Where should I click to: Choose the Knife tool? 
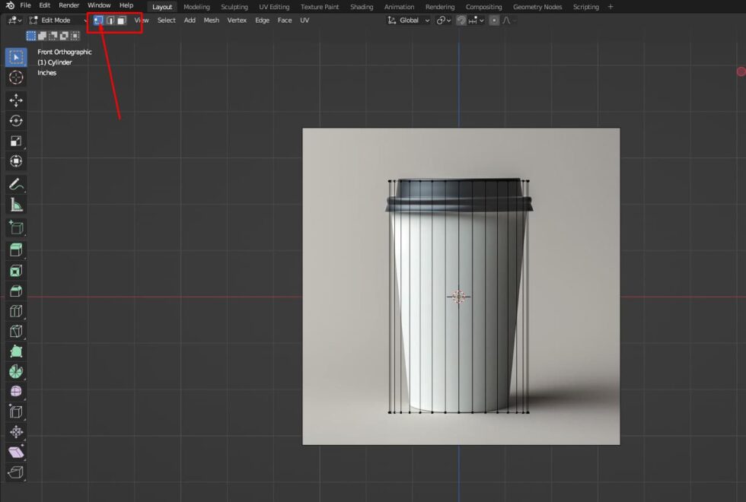(17, 332)
